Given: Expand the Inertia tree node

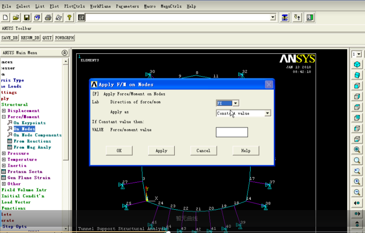Looking at the screenshot, I should (x=4, y=166).
